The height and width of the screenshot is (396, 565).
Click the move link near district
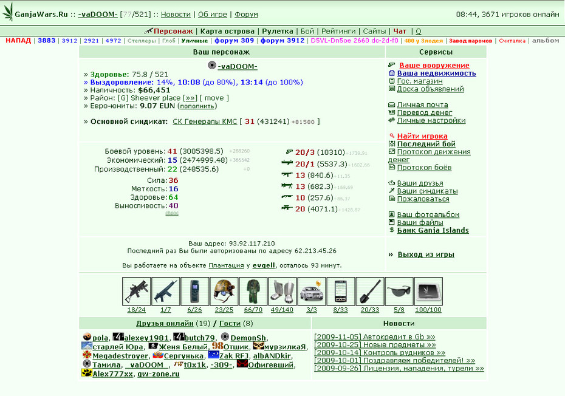[214, 98]
